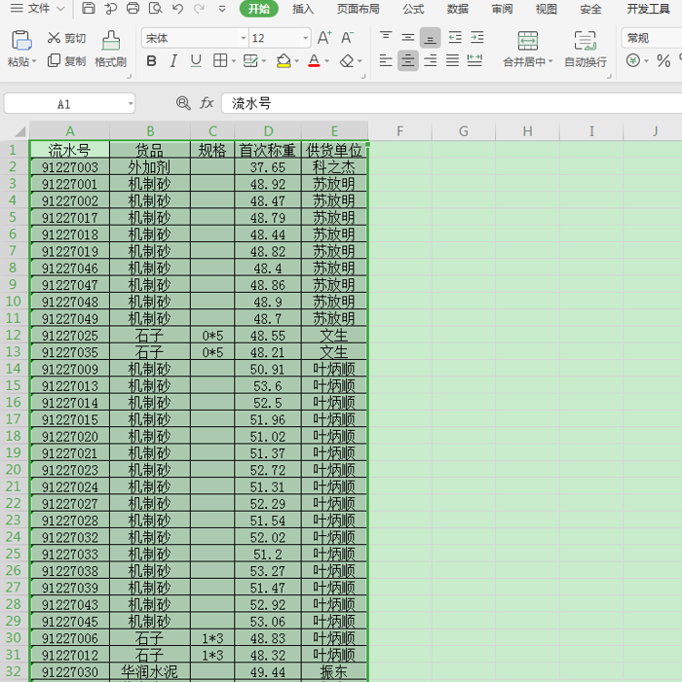The image size is (682, 682).
Task: Select column D header
Action: point(268,131)
